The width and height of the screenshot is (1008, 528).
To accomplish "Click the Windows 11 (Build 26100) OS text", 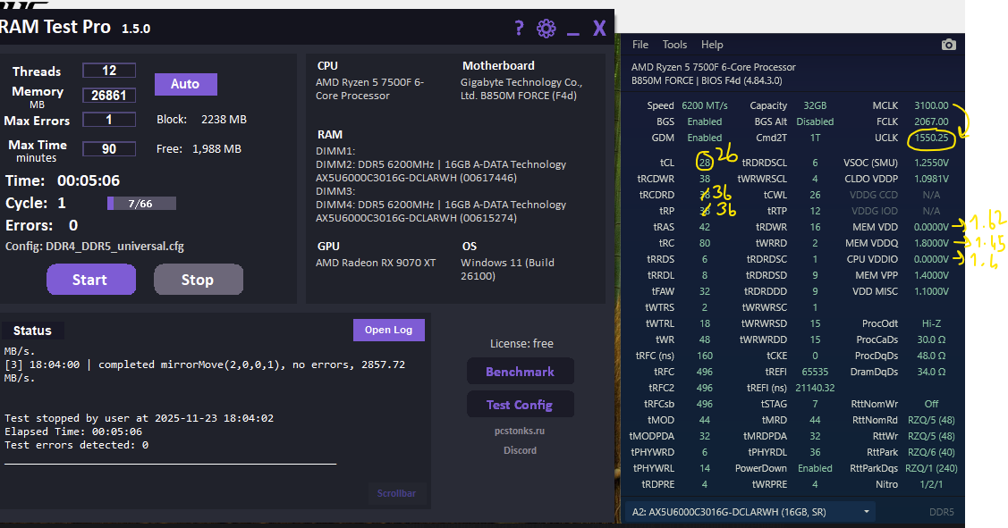I will [507, 269].
